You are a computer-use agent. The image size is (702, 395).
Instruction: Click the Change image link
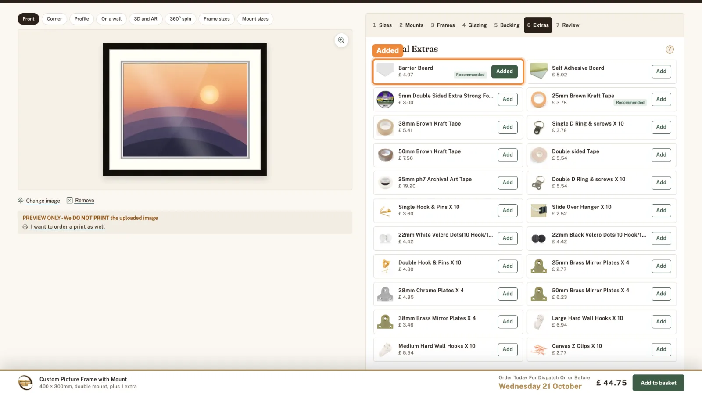click(43, 201)
